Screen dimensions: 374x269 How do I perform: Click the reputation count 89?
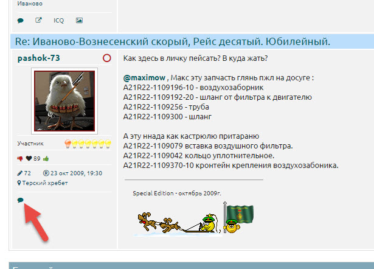coord(37,158)
